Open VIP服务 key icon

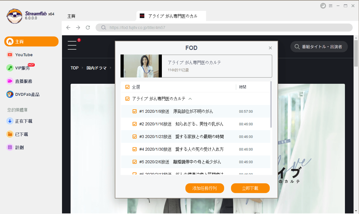click(x=10, y=68)
